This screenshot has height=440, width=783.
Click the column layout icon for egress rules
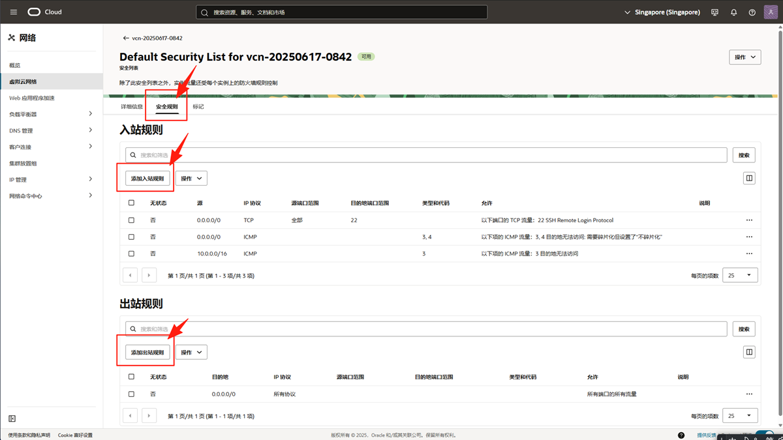(x=749, y=352)
